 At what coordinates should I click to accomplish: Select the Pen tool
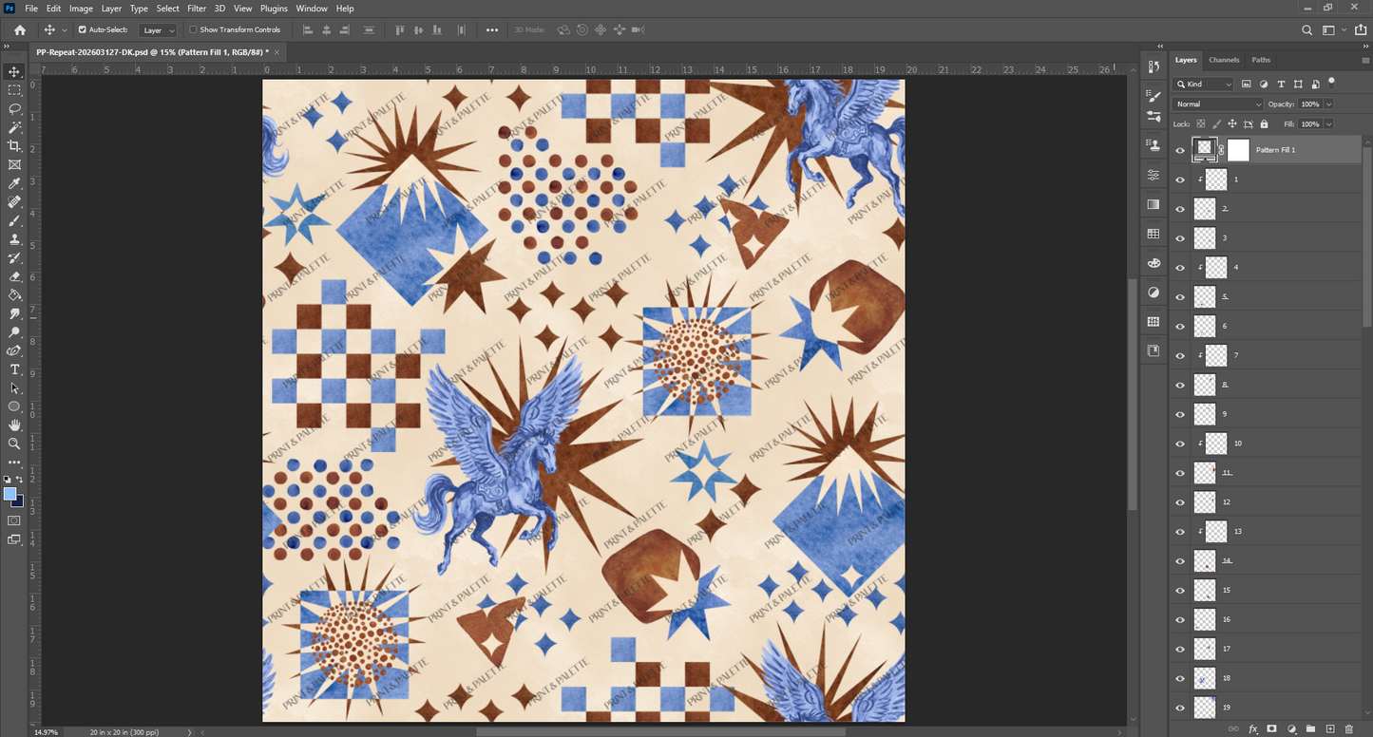(14, 350)
